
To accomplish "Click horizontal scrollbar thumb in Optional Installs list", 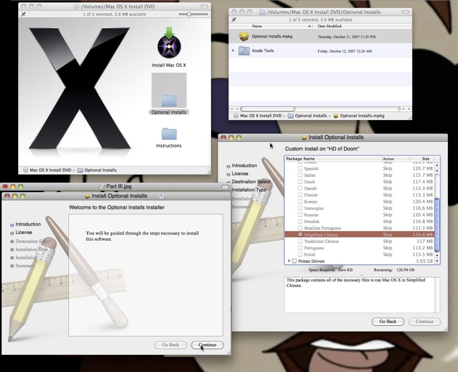I will (x=268, y=109).
